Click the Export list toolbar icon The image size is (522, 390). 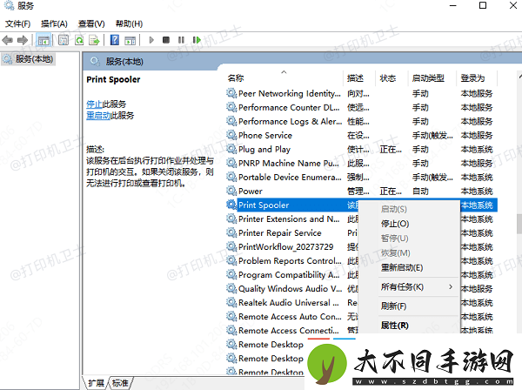(x=95, y=40)
